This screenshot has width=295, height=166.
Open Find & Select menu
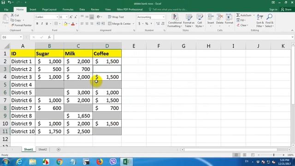(x=269, y=21)
